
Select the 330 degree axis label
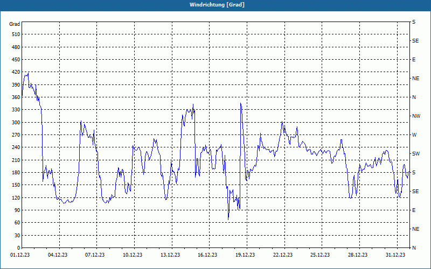[x=16, y=110]
